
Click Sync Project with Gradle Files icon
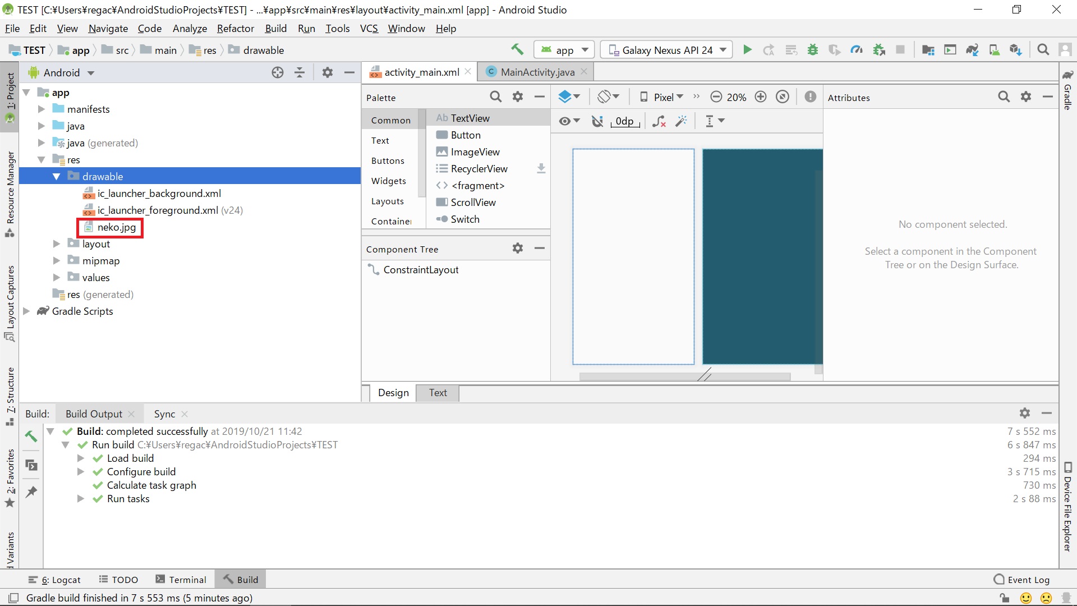972,50
